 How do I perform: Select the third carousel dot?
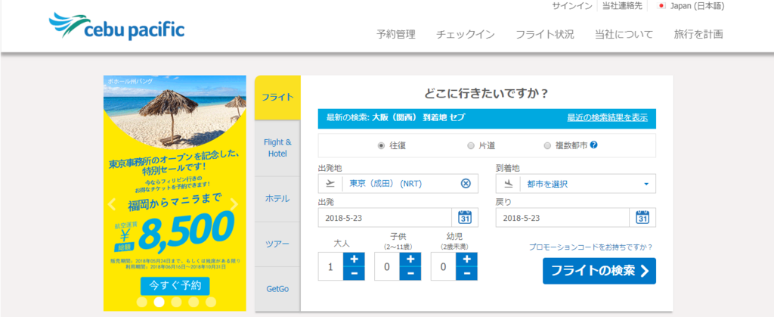click(x=176, y=302)
